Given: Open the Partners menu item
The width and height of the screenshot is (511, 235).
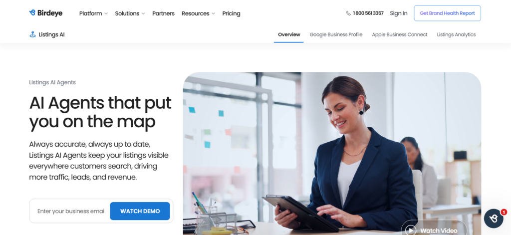Looking at the screenshot, I should 163,13.
